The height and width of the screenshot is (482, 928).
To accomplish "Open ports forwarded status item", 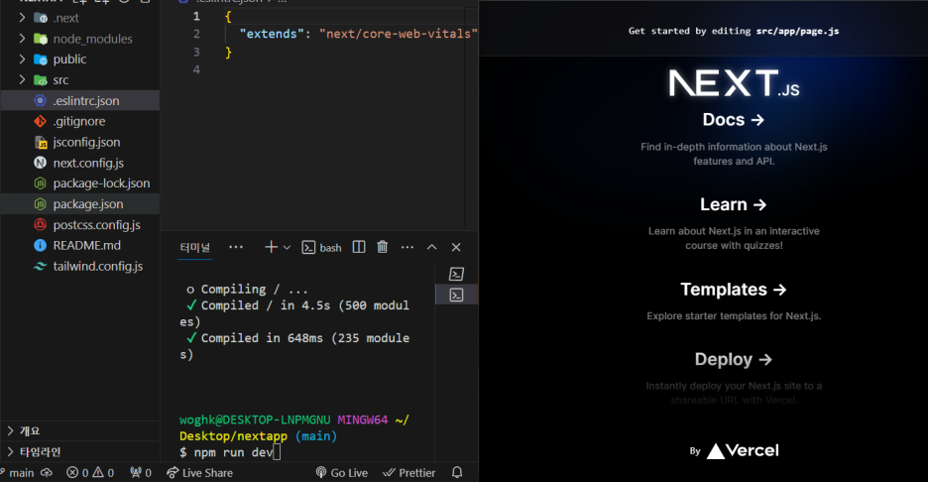I will tap(141, 472).
